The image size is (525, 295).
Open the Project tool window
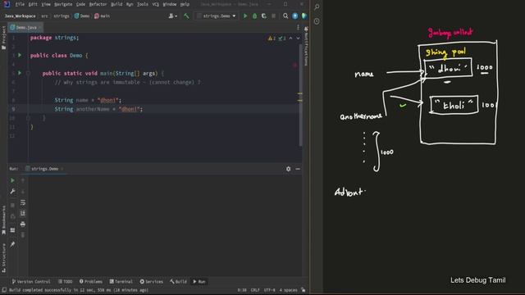(x=3, y=38)
